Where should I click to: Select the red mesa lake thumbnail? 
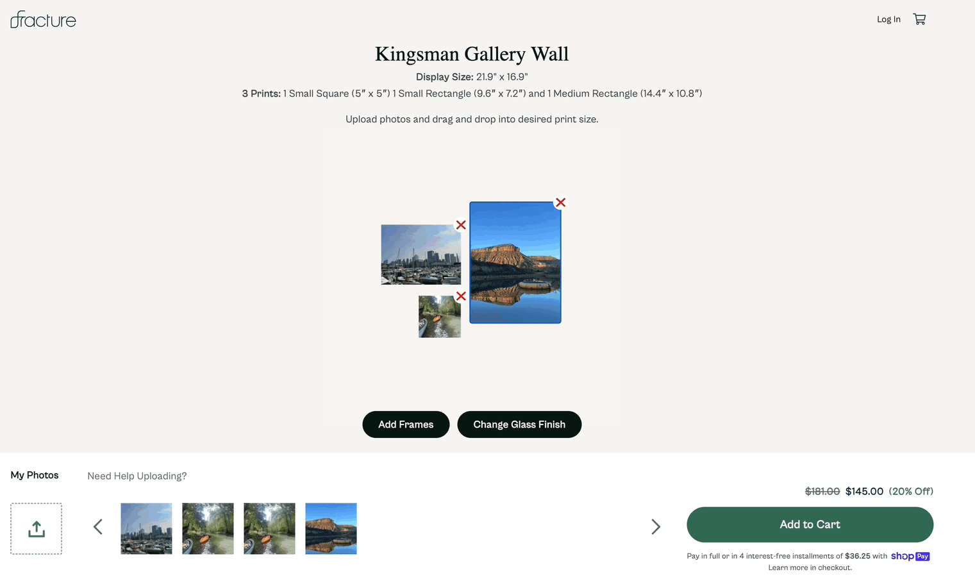coord(331,528)
